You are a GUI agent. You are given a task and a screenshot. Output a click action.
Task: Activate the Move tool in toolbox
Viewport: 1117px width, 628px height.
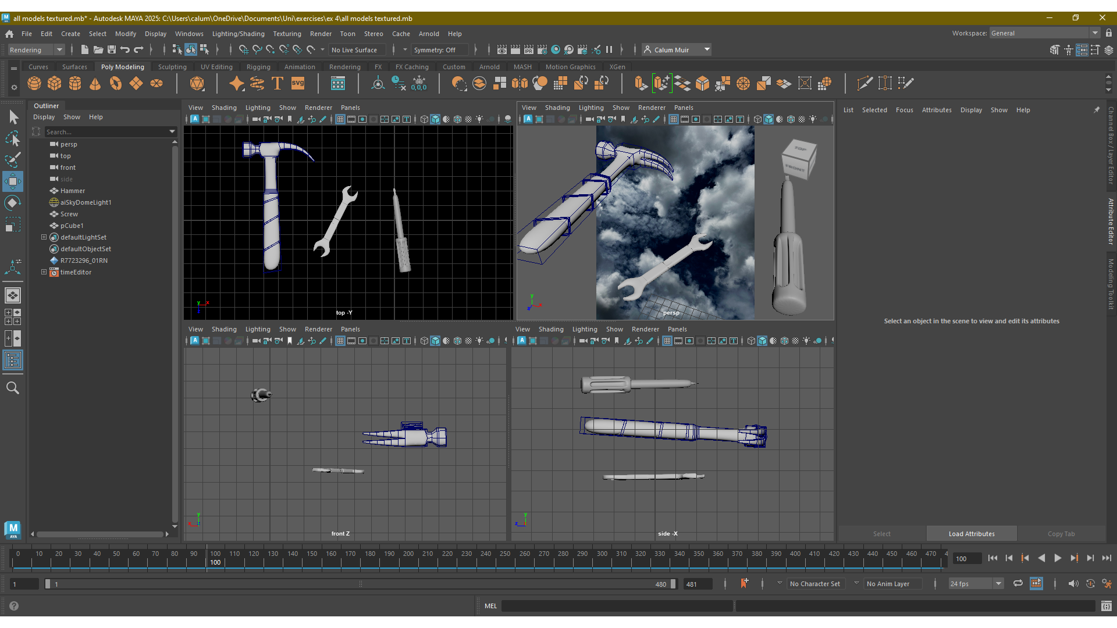[x=13, y=181]
